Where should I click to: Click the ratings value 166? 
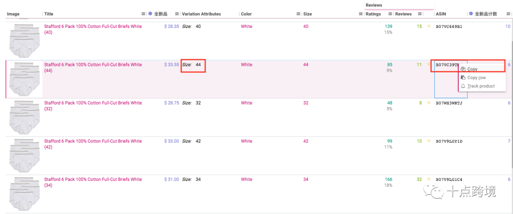click(x=389, y=179)
